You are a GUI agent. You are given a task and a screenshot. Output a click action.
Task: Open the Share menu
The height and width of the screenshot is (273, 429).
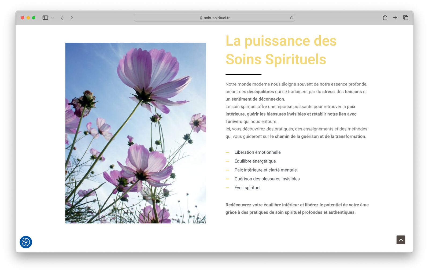point(385,18)
